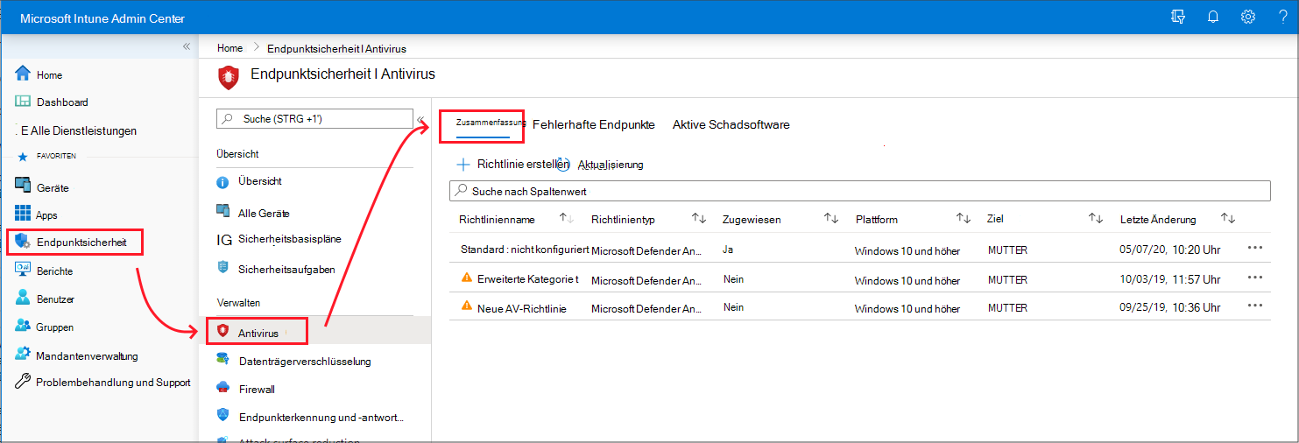Open the notifications bell
The image size is (1299, 443).
[x=1213, y=18]
